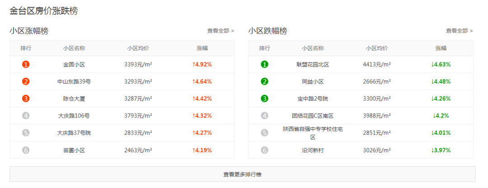Click rank 4 badge beside 团结花园C区南区
The width and height of the screenshot is (488, 188).
coord(264,116)
